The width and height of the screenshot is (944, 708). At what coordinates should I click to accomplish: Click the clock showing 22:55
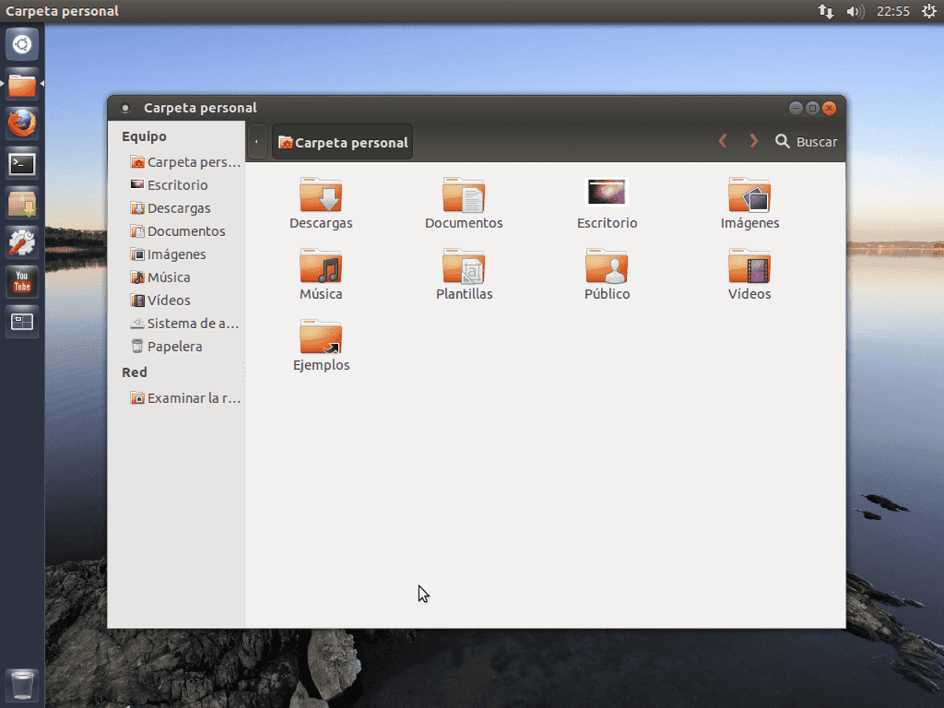[x=893, y=11]
